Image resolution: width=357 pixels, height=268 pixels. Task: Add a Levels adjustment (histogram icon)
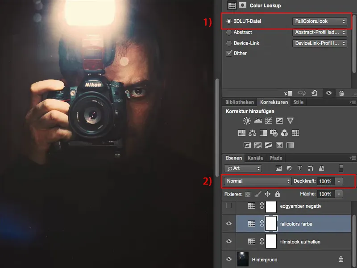click(258, 120)
